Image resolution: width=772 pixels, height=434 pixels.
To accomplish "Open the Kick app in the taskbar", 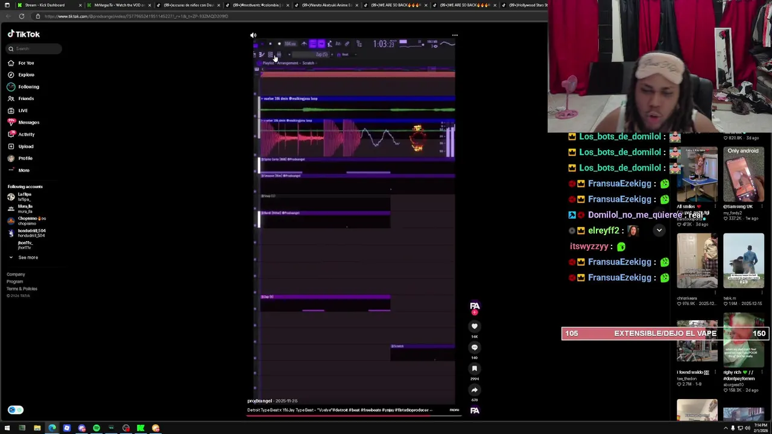I will click(x=141, y=428).
